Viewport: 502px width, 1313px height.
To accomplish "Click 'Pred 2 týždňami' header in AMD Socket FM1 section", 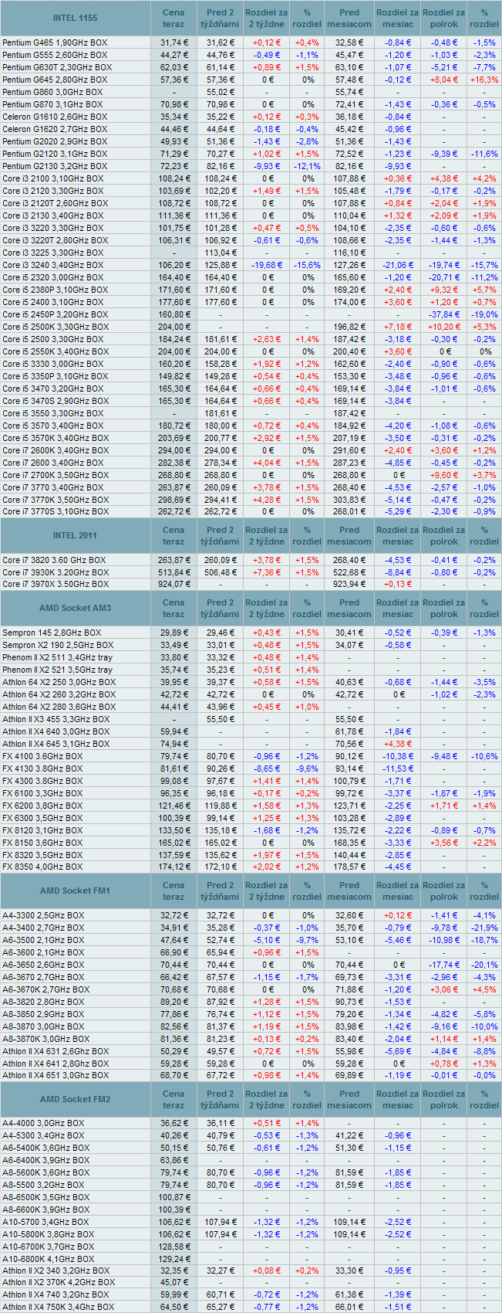I will 220,891.
